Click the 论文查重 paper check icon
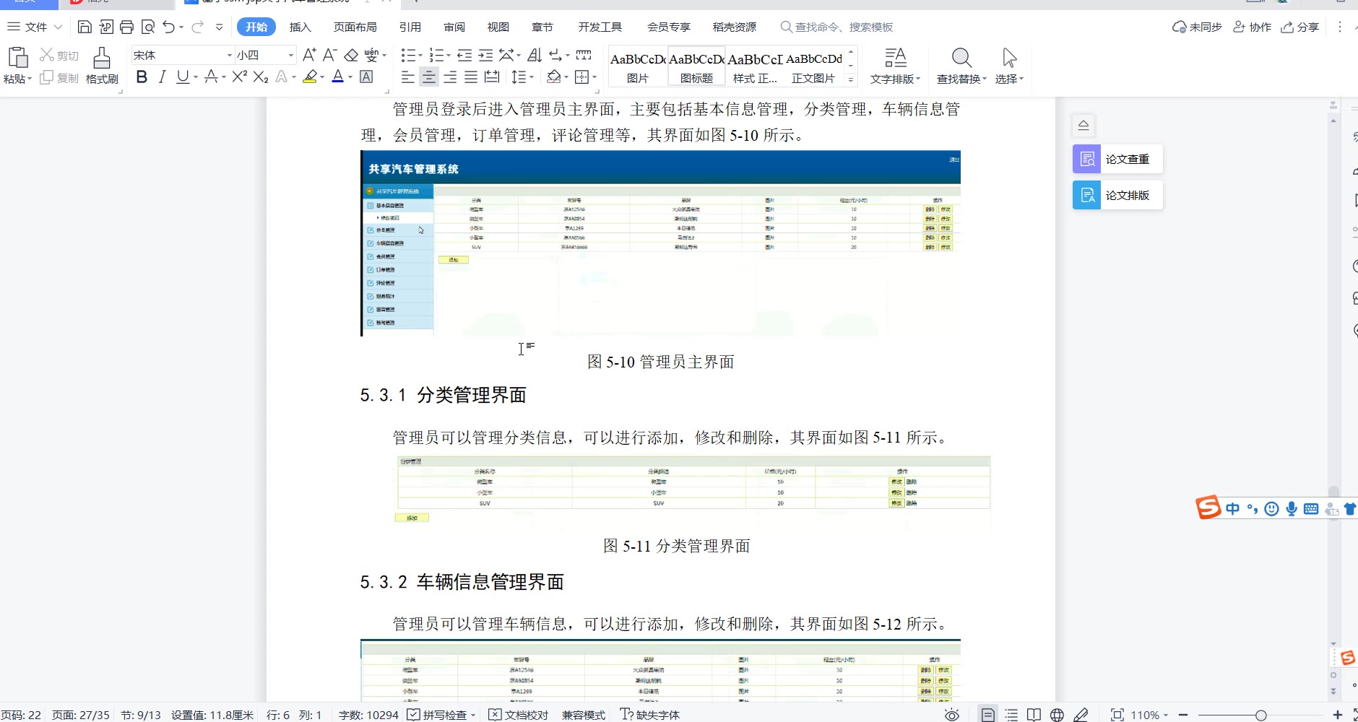The height and width of the screenshot is (722, 1358). (1086, 159)
